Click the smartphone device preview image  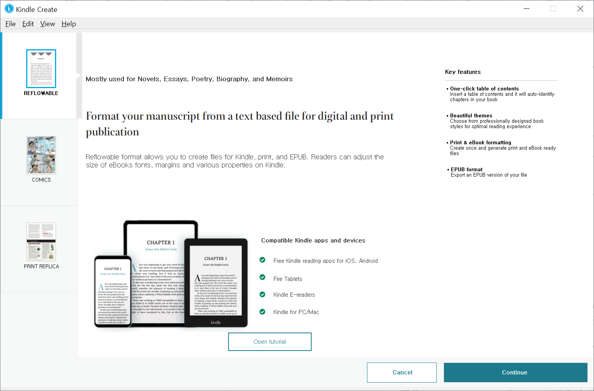[x=113, y=292]
